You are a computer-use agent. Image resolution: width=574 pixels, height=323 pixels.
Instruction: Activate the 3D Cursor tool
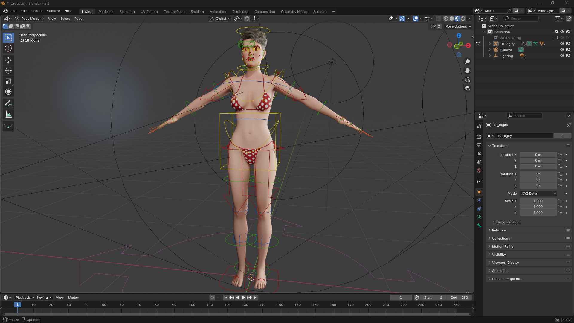click(x=8, y=48)
